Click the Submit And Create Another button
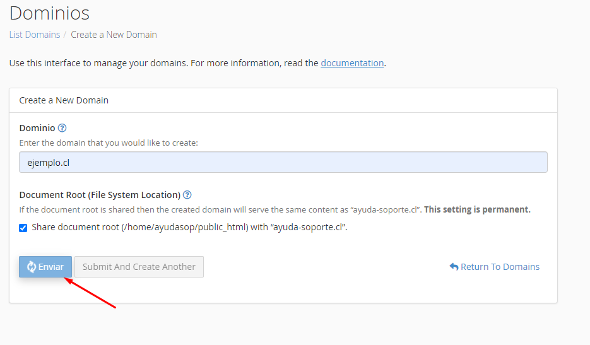 [x=139, y=267]
